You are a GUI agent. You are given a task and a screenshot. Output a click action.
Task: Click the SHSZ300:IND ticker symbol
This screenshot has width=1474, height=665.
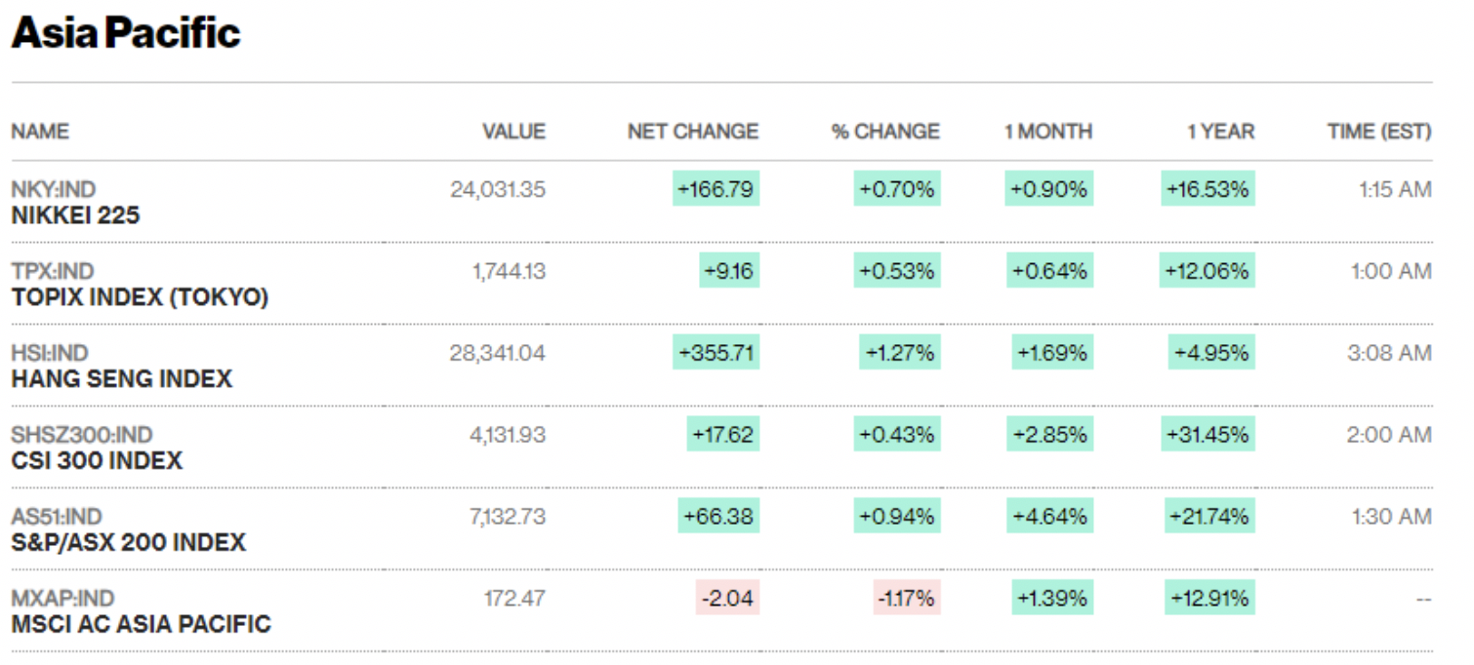point(82,435)
